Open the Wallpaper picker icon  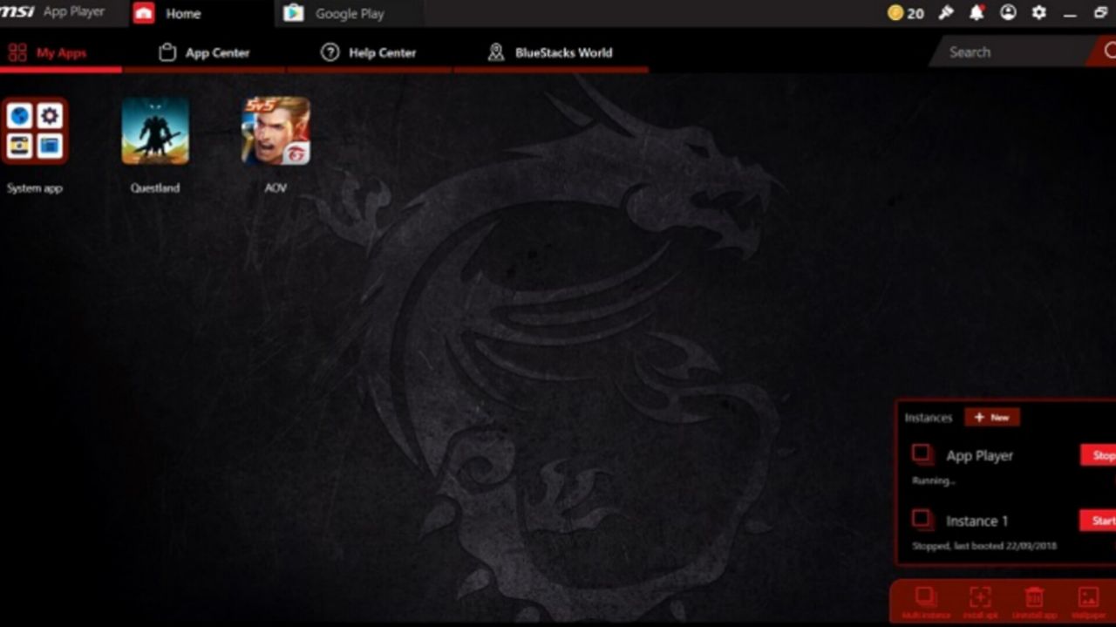(1088, 598)
